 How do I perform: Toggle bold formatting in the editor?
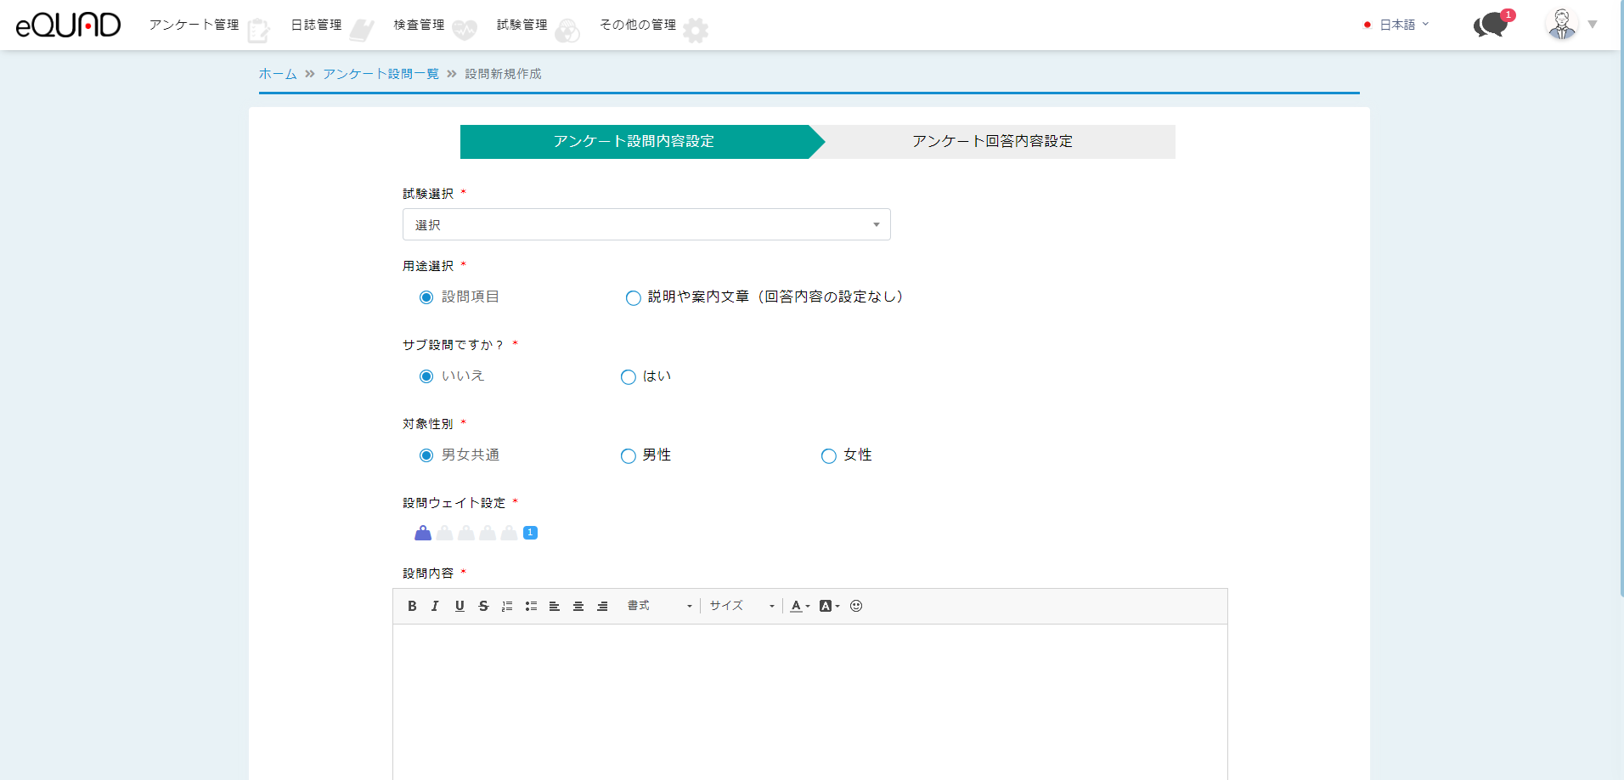tap(412, 606)
